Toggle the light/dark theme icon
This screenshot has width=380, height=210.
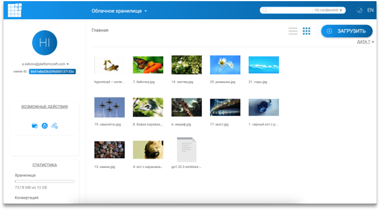(360, 10)
